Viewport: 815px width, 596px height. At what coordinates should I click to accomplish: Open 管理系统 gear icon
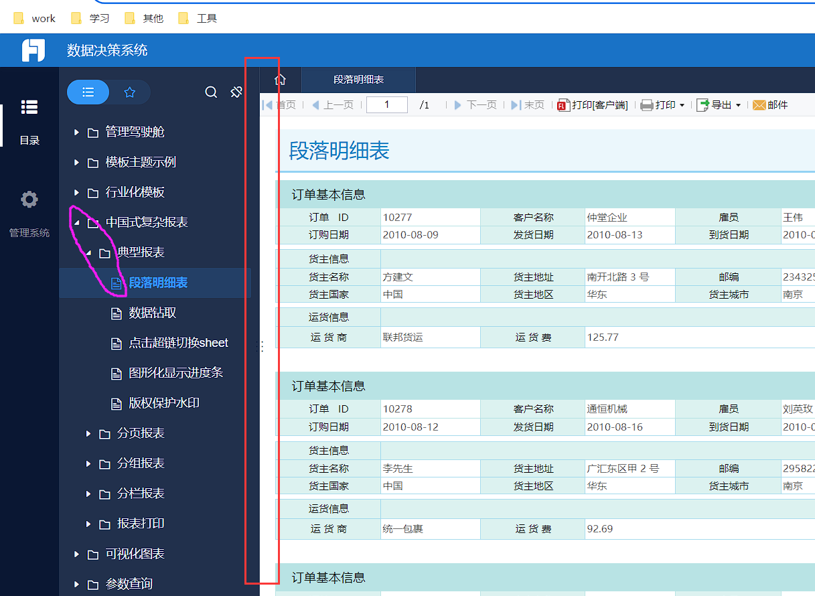[x=29, y=200]
